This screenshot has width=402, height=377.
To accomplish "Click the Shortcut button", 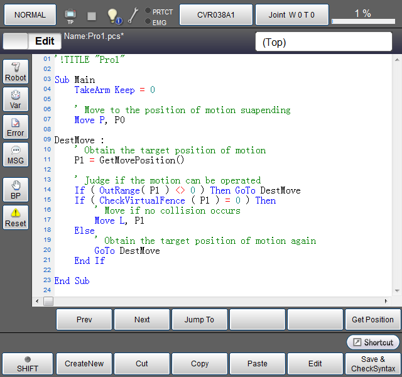I will coord(373,342).
